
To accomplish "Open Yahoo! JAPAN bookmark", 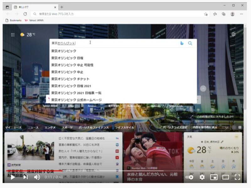I will [x=34, y=20].
